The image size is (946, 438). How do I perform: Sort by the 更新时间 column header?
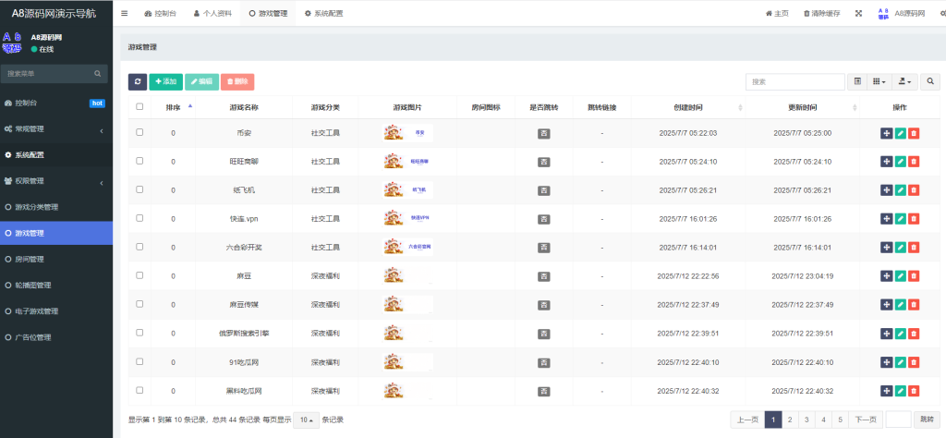coord(803,107)
